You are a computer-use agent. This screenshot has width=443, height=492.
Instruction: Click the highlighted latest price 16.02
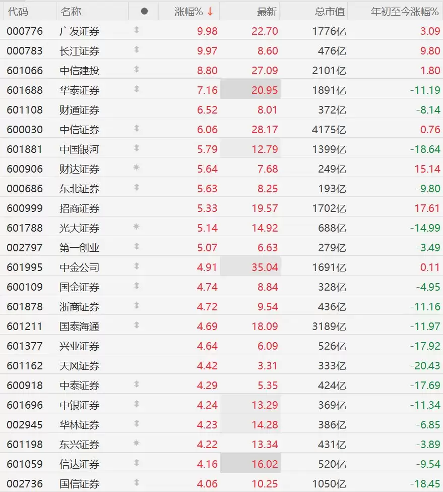click(265, 464)
